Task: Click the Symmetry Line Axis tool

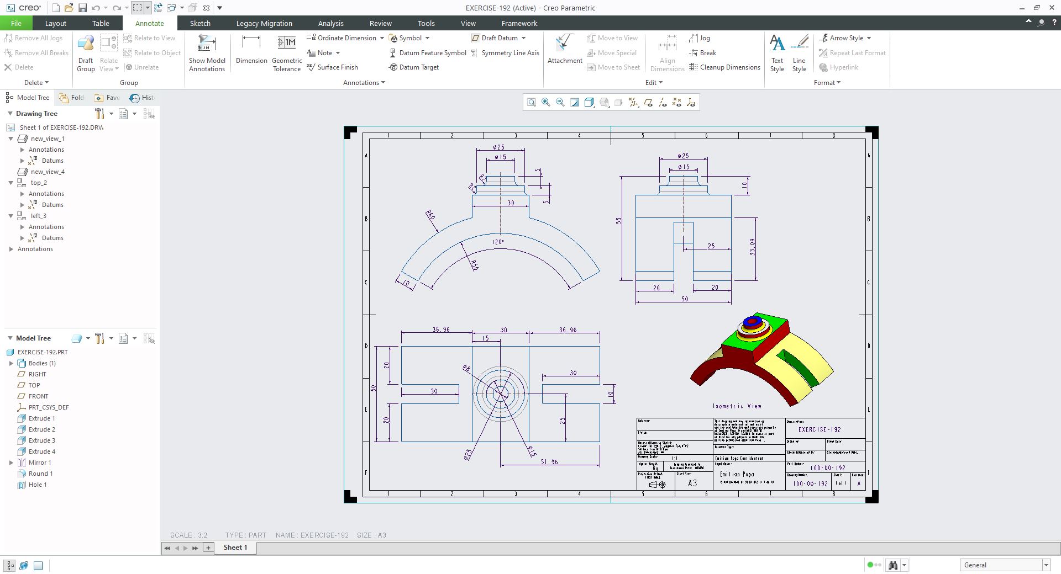Action: click(x=505, y=53)
